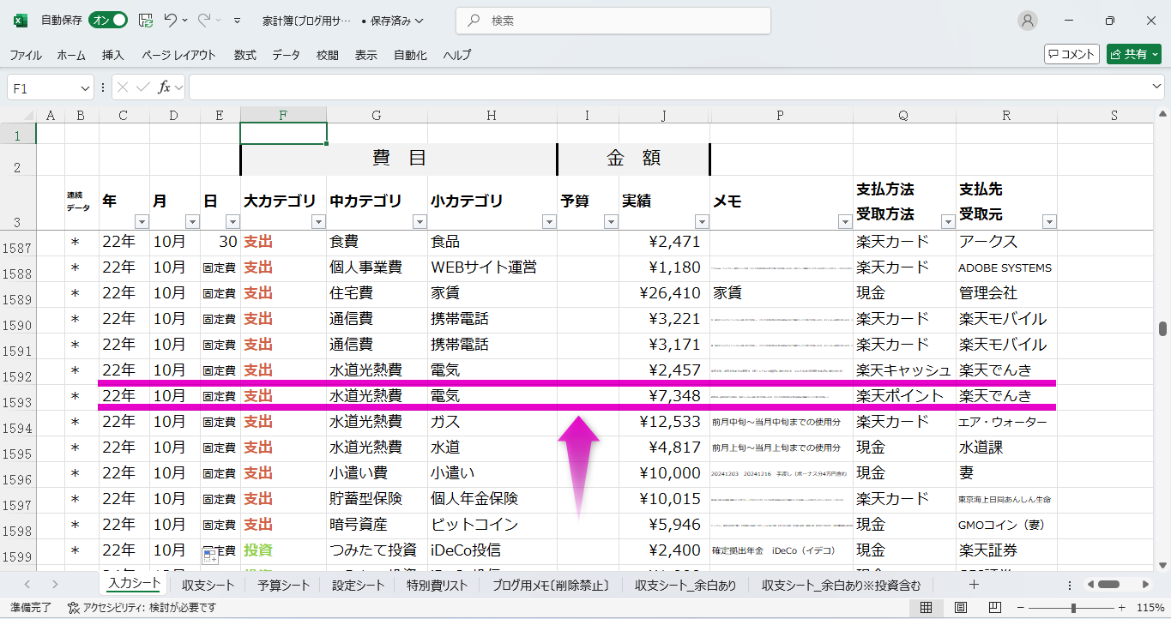Click the 検索 search box
This screenshot has height=619, width=1171.
(613, 21)
